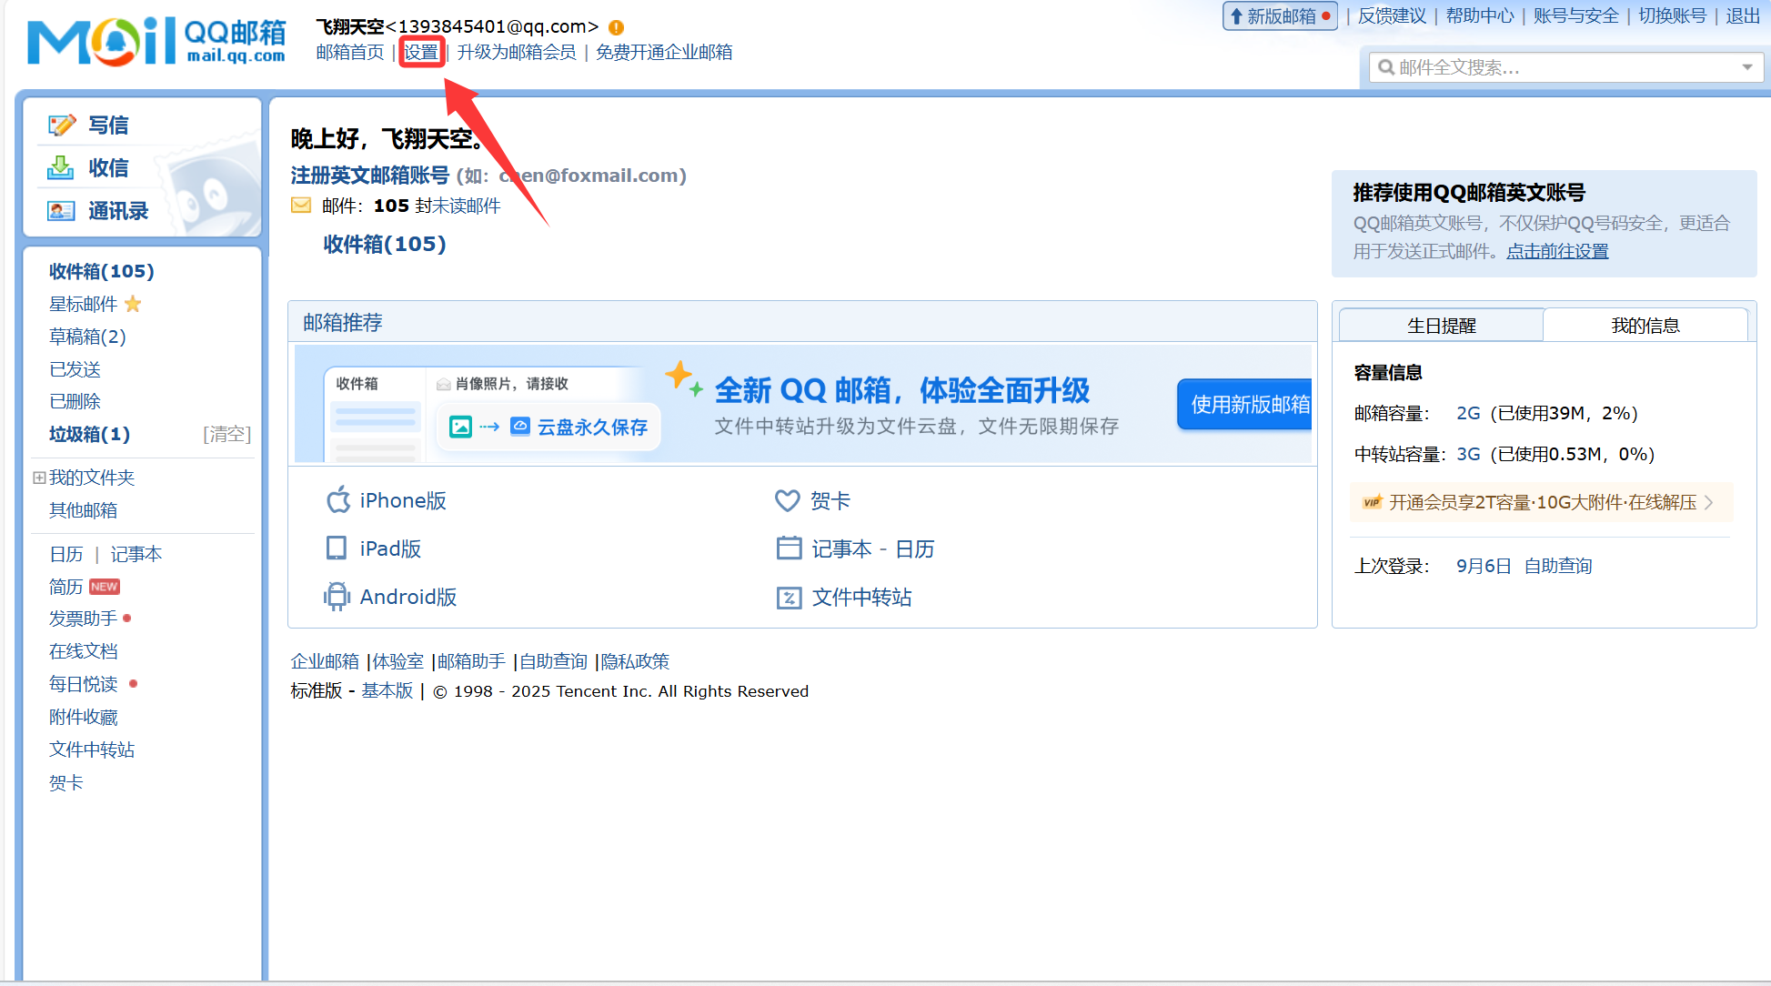Image resolution: width=1771 pixels, height=986 pixels.
Task: Click the Android robot icon
Action: click(337, 597)
